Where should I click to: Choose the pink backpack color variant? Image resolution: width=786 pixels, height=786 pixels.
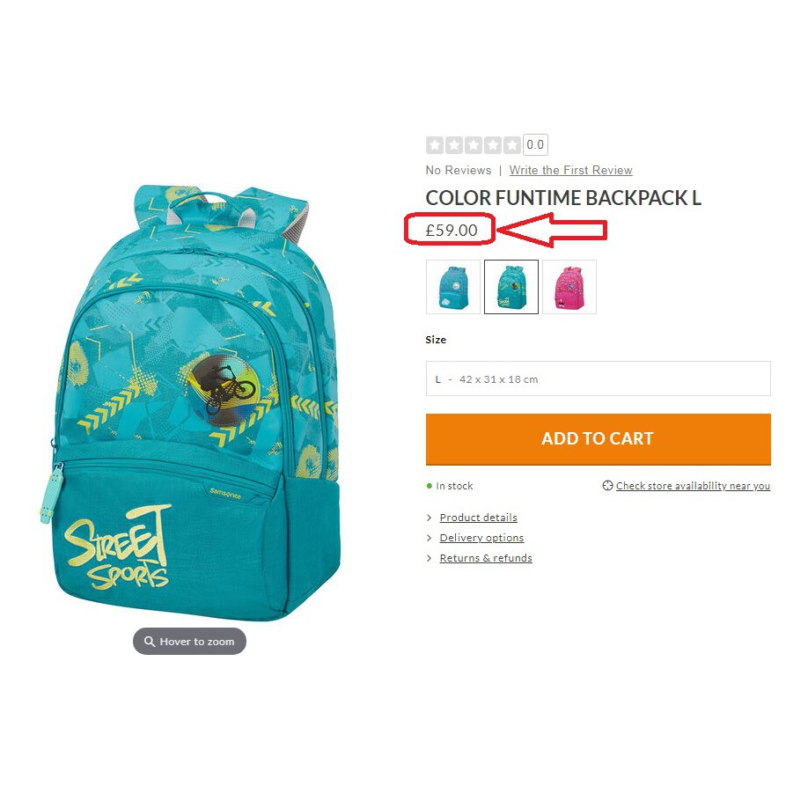pyautogui.click(x=569, y=287)
